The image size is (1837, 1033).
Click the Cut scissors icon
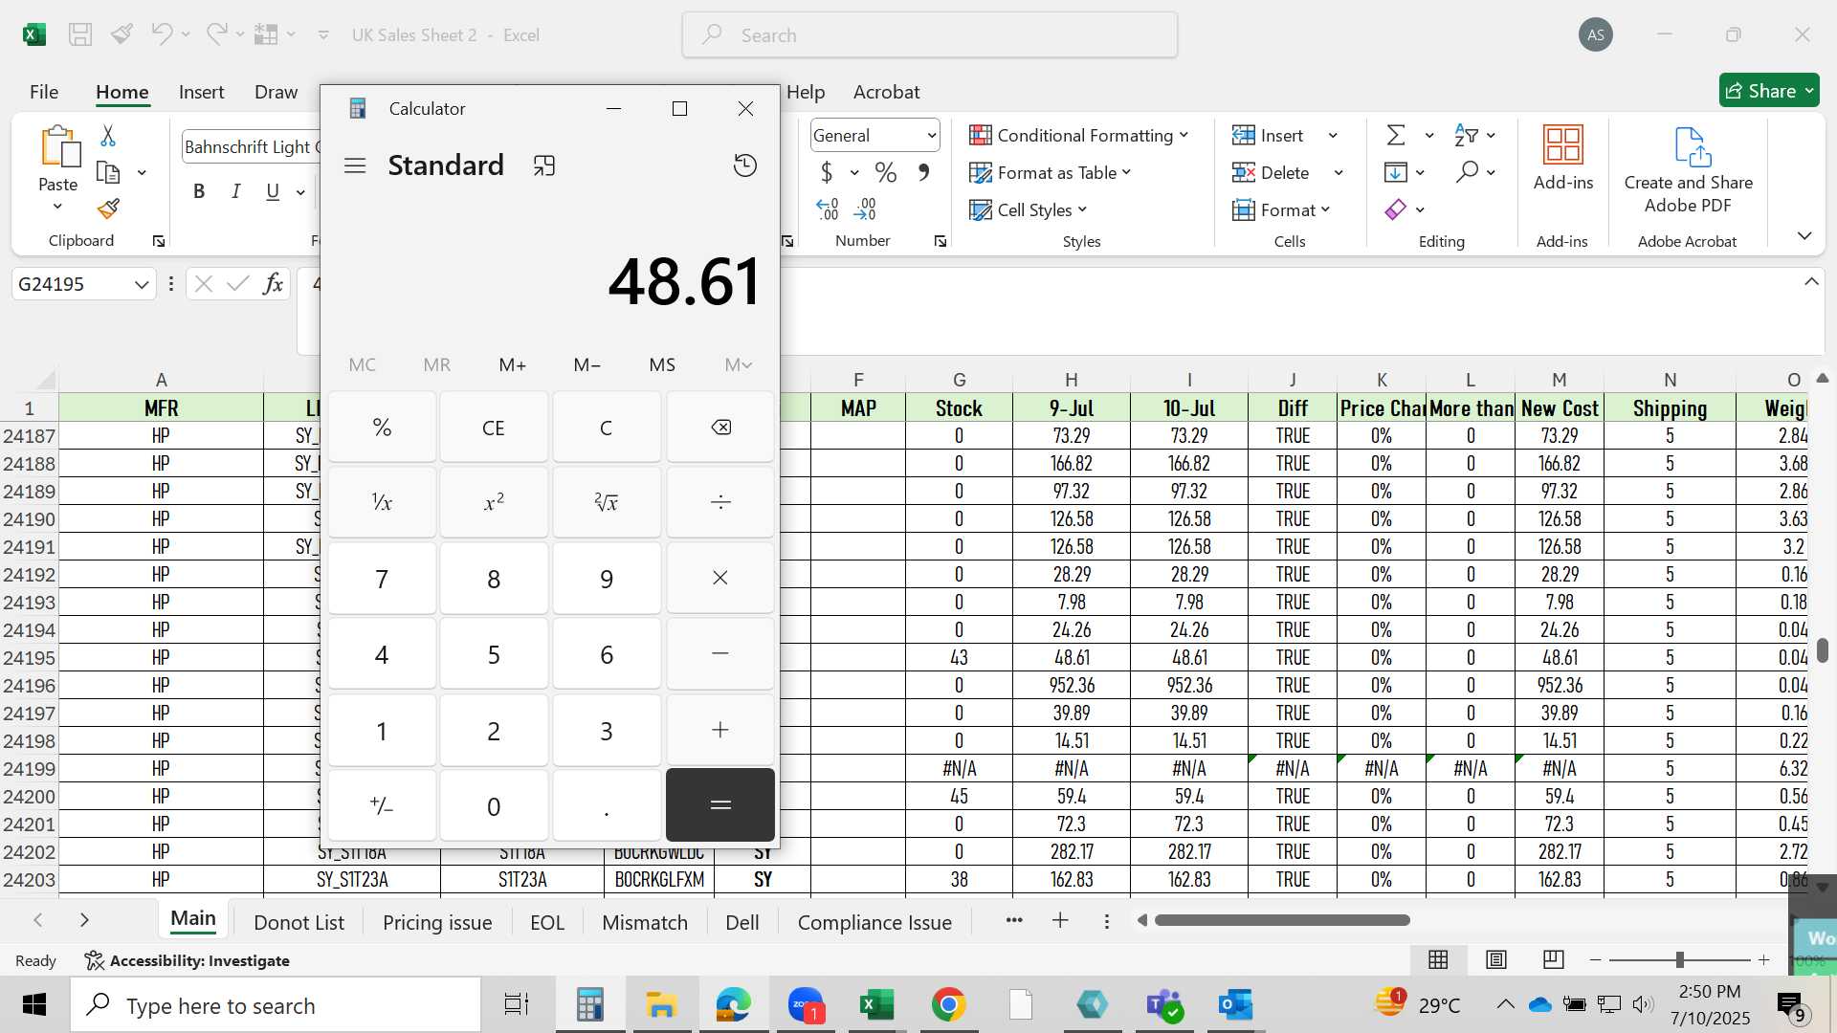point(108,136)
